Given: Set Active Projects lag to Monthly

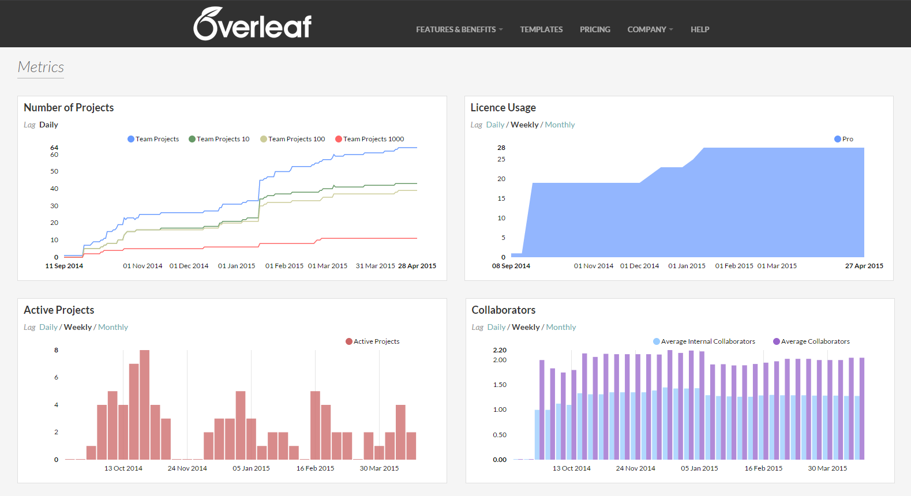Looking at the screenshot, I should pyautogui.click(x=113, y=327).
